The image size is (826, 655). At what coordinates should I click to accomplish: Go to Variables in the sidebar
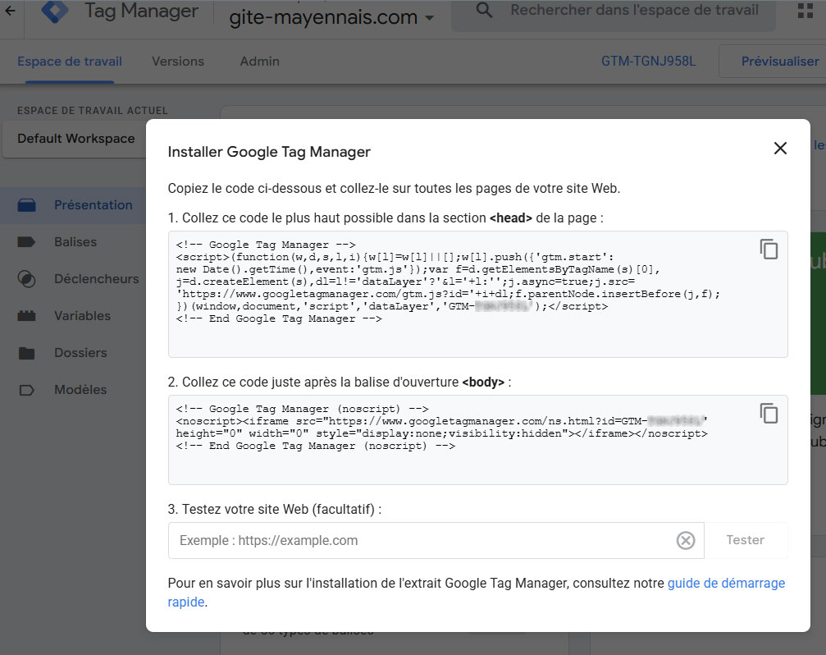point(82,316)
